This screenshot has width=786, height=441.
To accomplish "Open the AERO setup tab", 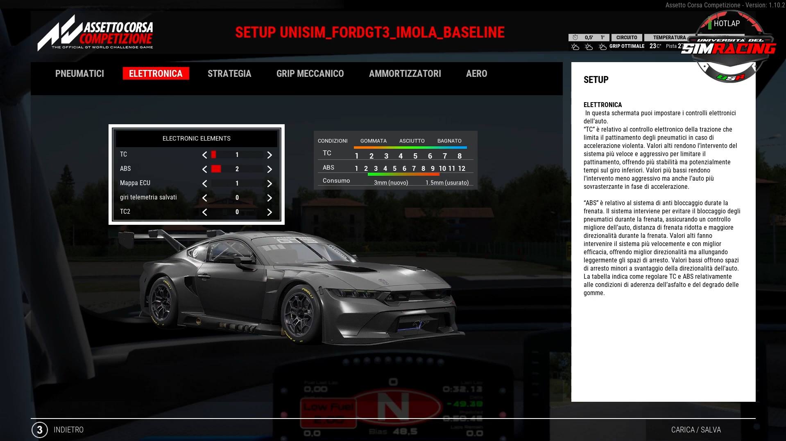I will pos(476,74).
